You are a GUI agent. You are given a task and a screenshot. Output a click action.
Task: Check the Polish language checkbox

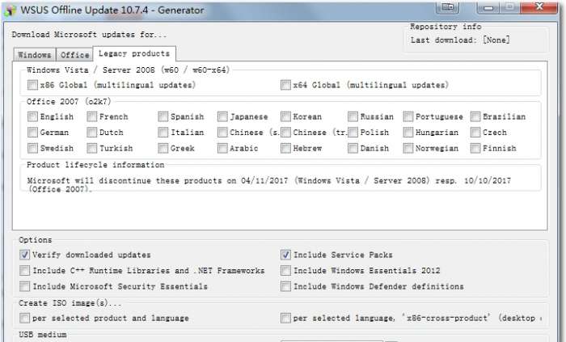point(353,133)
